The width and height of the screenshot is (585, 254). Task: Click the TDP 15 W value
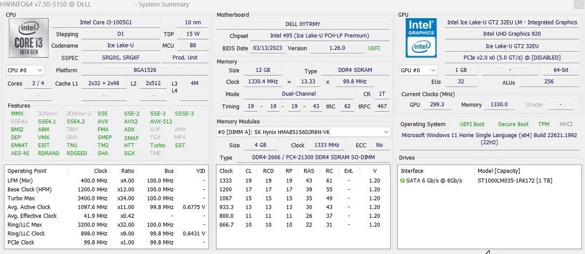pos(193,34)
